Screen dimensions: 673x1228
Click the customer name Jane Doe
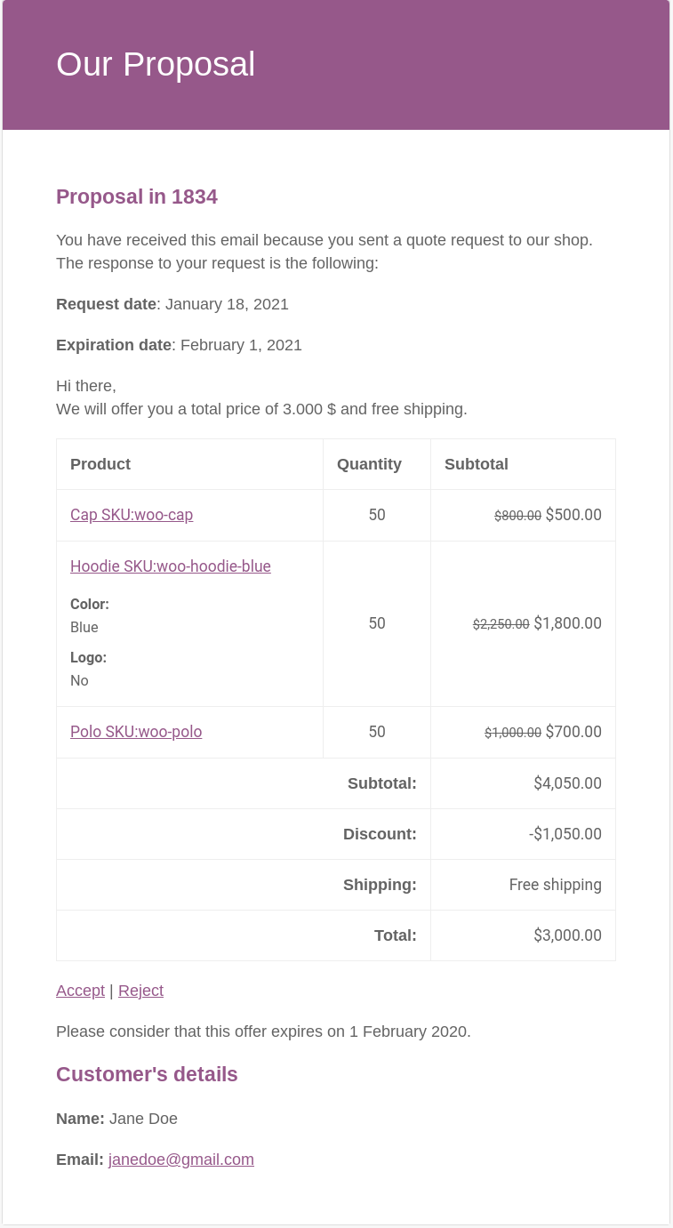(143, 1119)
